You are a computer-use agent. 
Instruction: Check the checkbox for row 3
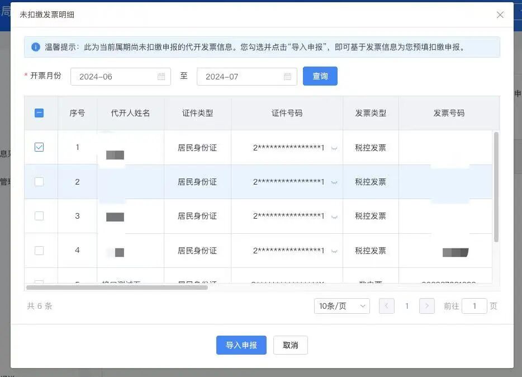pyautogui.click(x=39, y=216)
